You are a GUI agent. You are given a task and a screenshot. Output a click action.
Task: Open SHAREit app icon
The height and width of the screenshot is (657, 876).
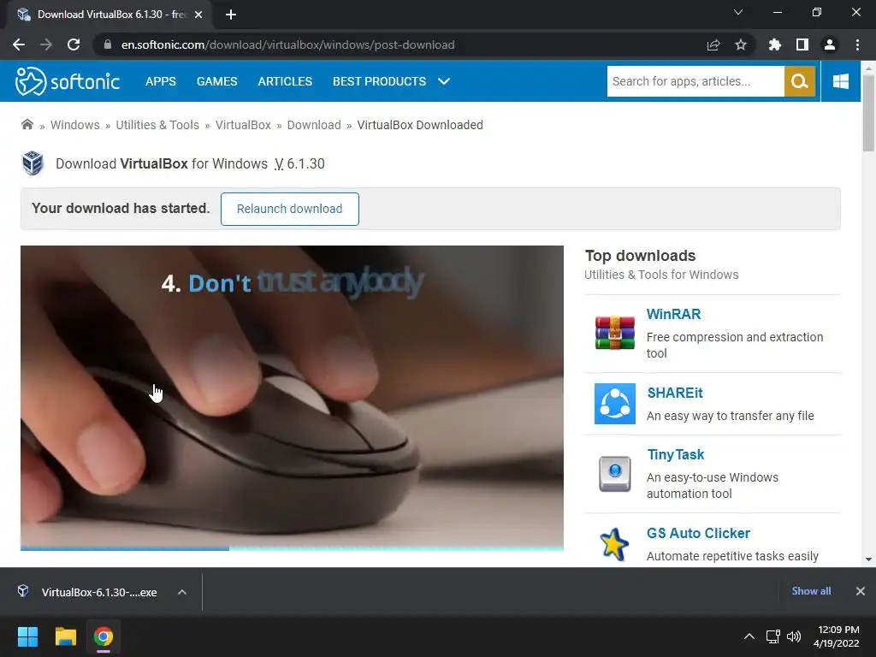point(614,404)
